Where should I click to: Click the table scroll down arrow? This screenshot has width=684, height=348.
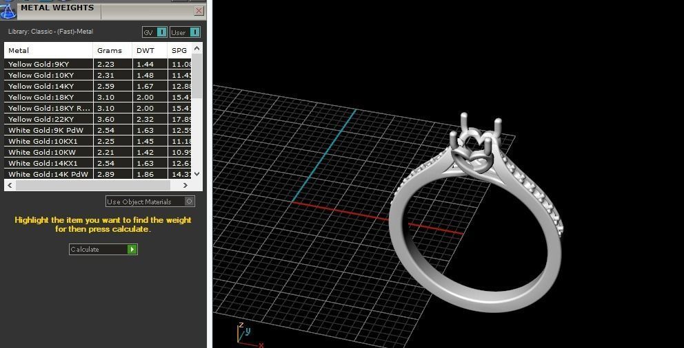pyautogui.click(x=197, y=173)
